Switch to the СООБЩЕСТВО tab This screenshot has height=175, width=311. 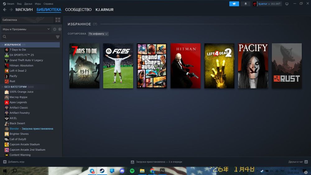[78, 10]
